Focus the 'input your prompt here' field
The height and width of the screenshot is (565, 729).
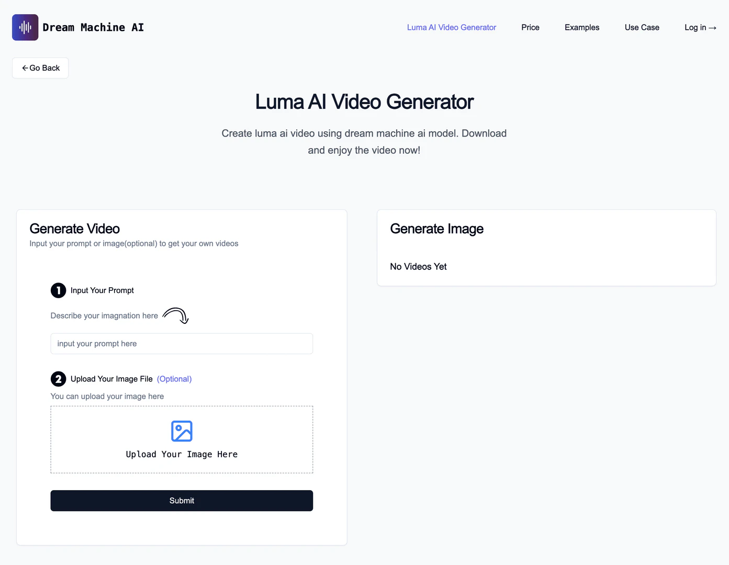[182, 344]
